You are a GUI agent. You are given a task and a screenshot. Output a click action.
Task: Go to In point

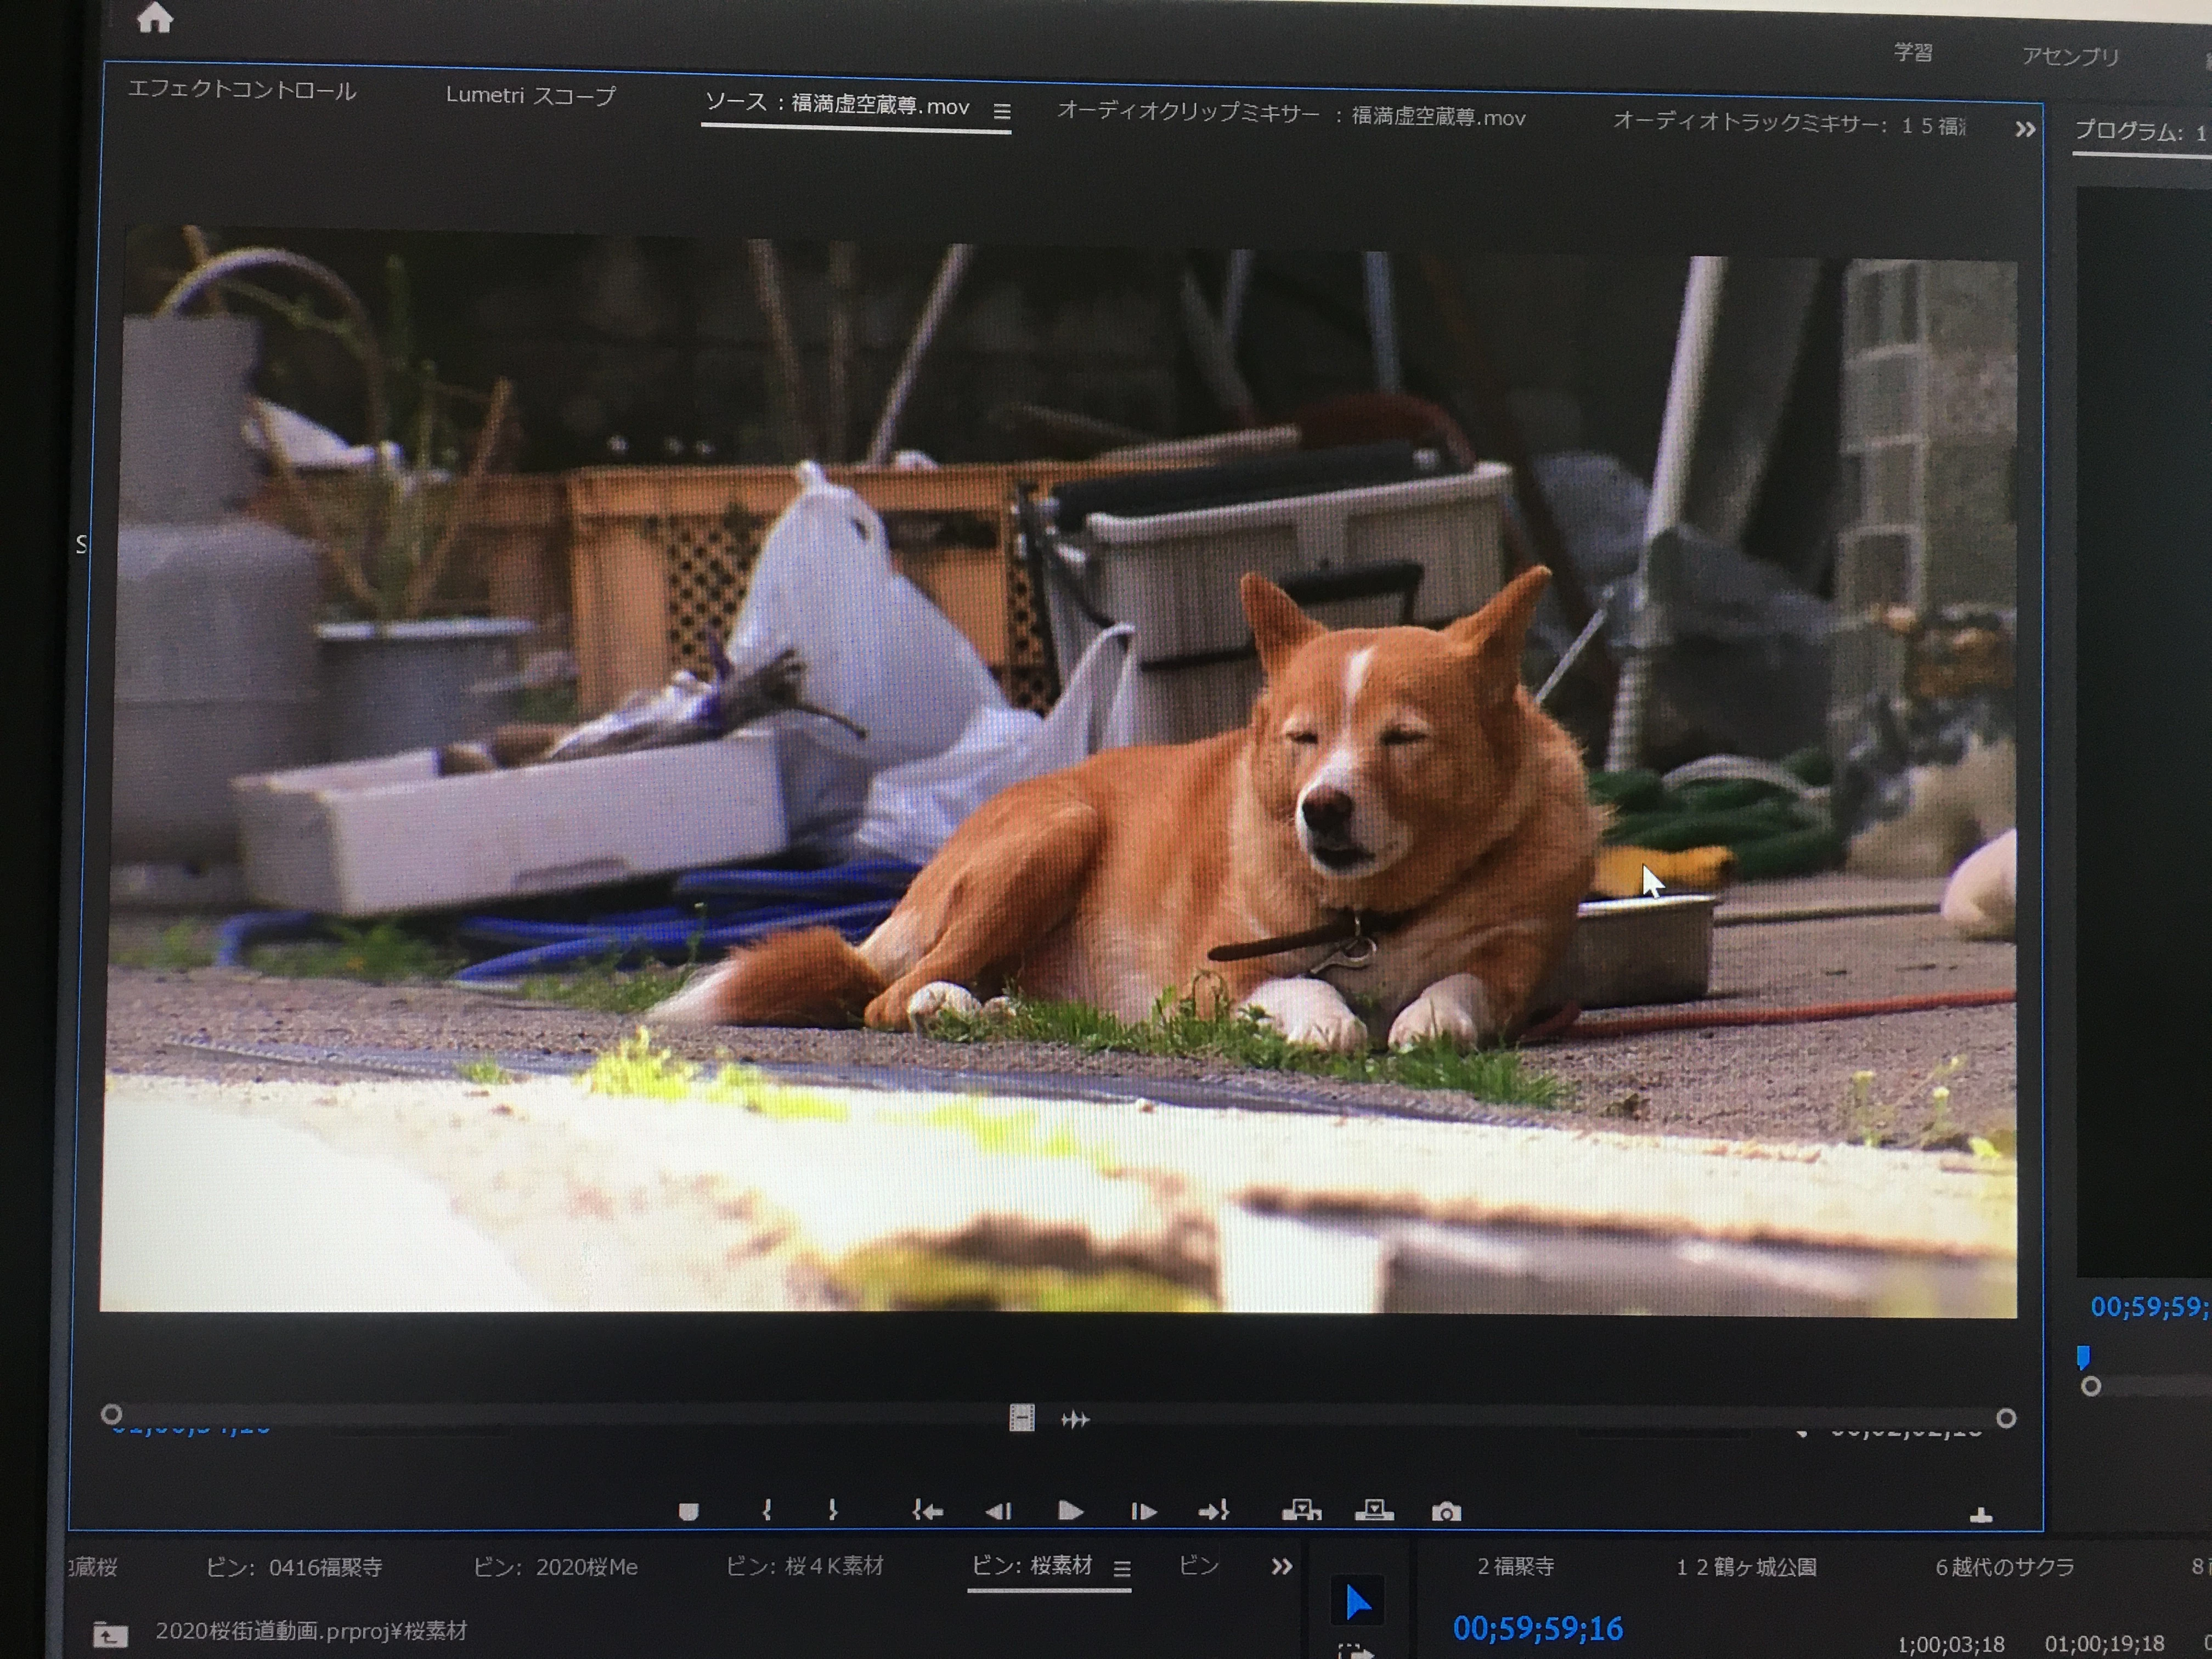(x=927, y=1511)
